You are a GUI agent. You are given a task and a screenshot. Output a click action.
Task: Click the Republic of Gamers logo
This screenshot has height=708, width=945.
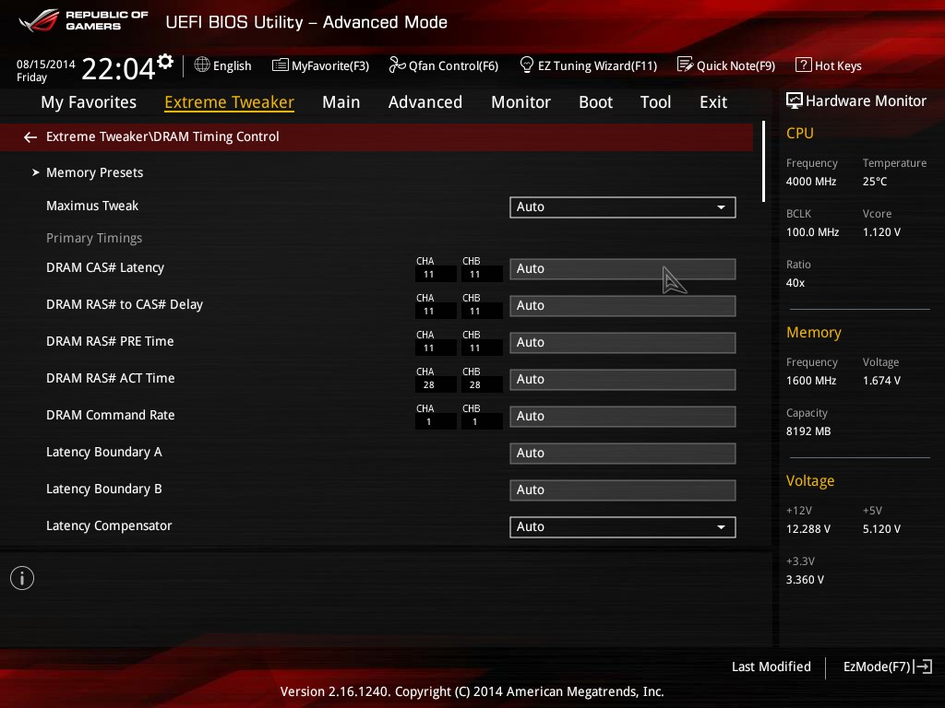(x=84, y=20)
